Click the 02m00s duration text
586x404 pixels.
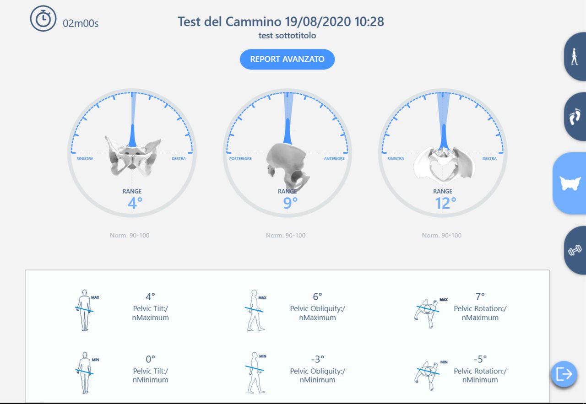(81, 23)
